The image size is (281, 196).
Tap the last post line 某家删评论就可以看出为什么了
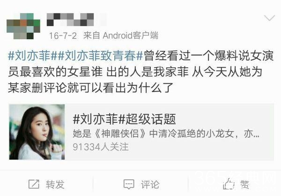[90, 88]
